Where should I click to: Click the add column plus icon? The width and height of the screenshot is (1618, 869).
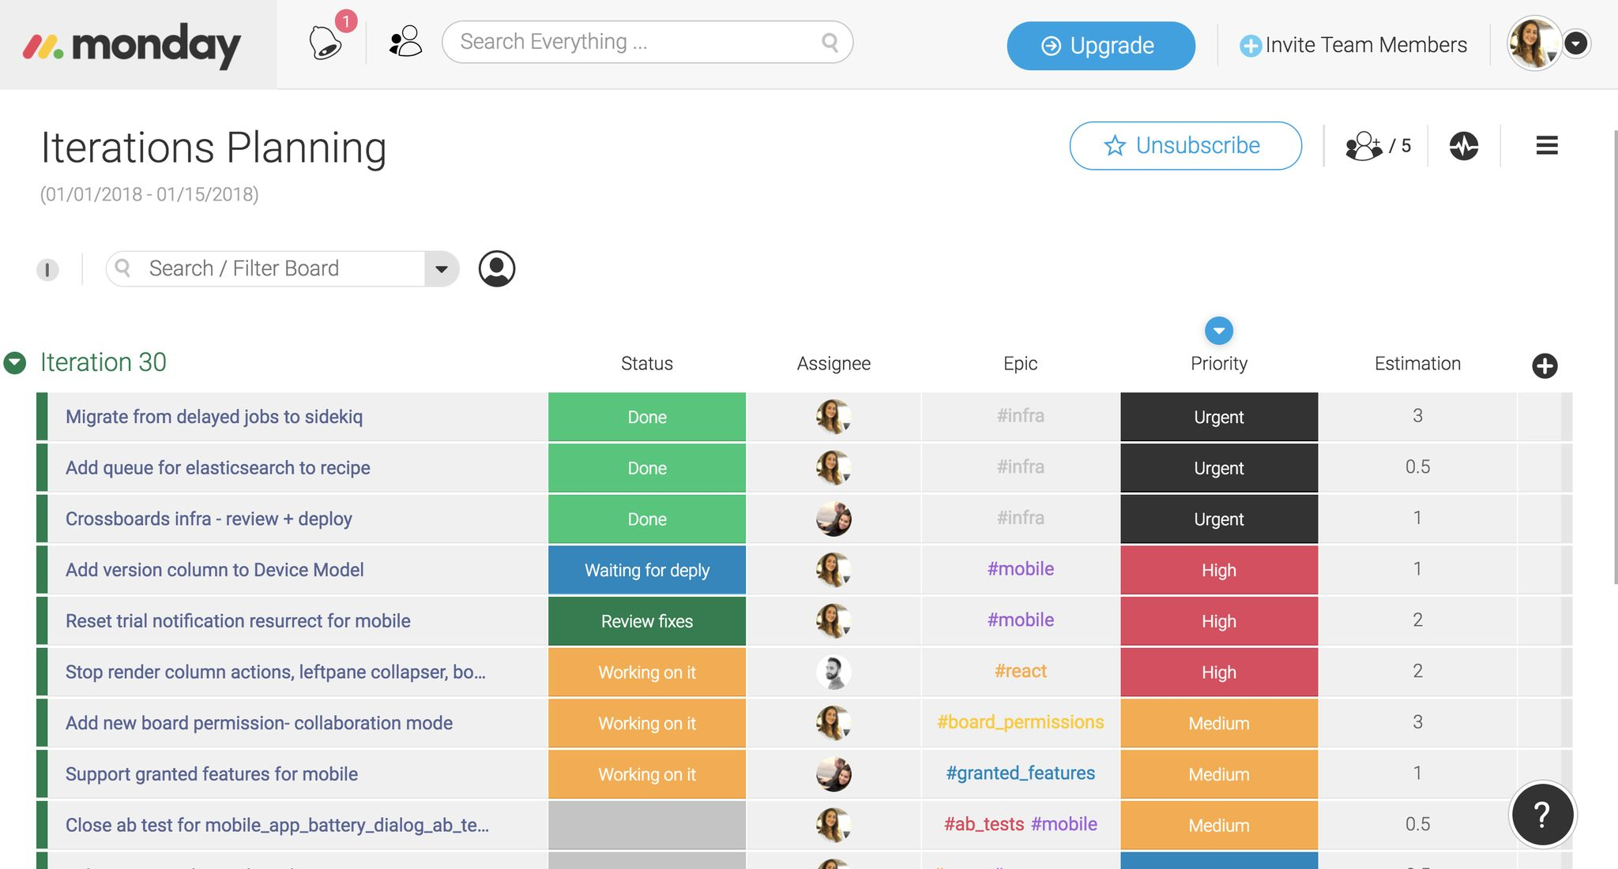pos(1545,365)
